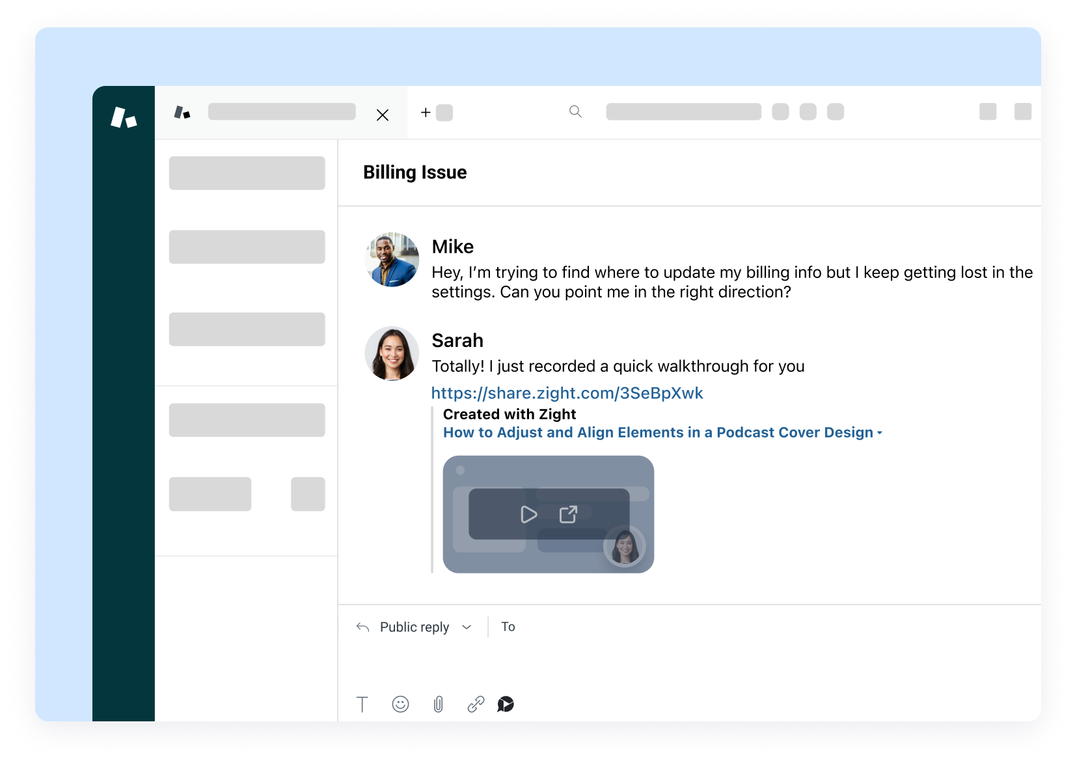Close the open ticket tab

pos(383,115)
